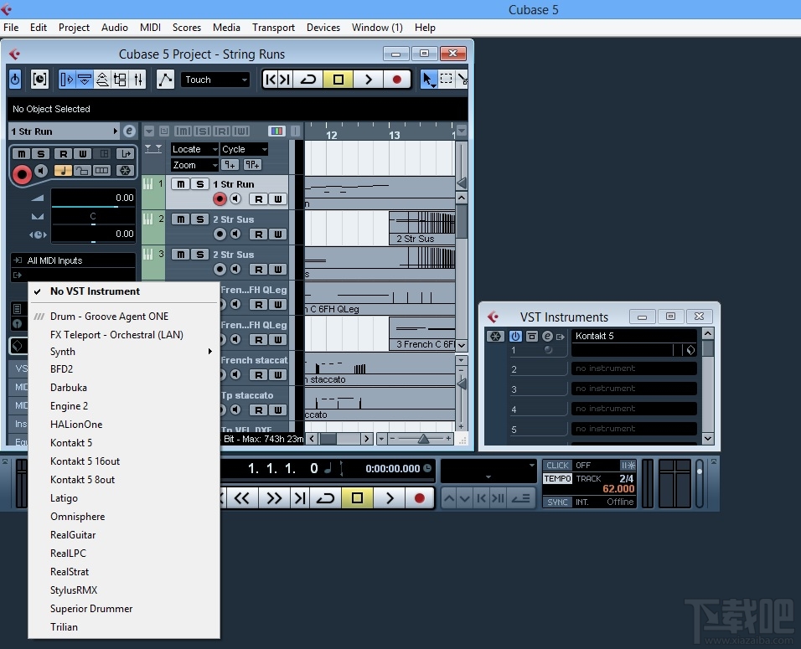Select the Object Selection arrow tool

[x=428, y=80]
